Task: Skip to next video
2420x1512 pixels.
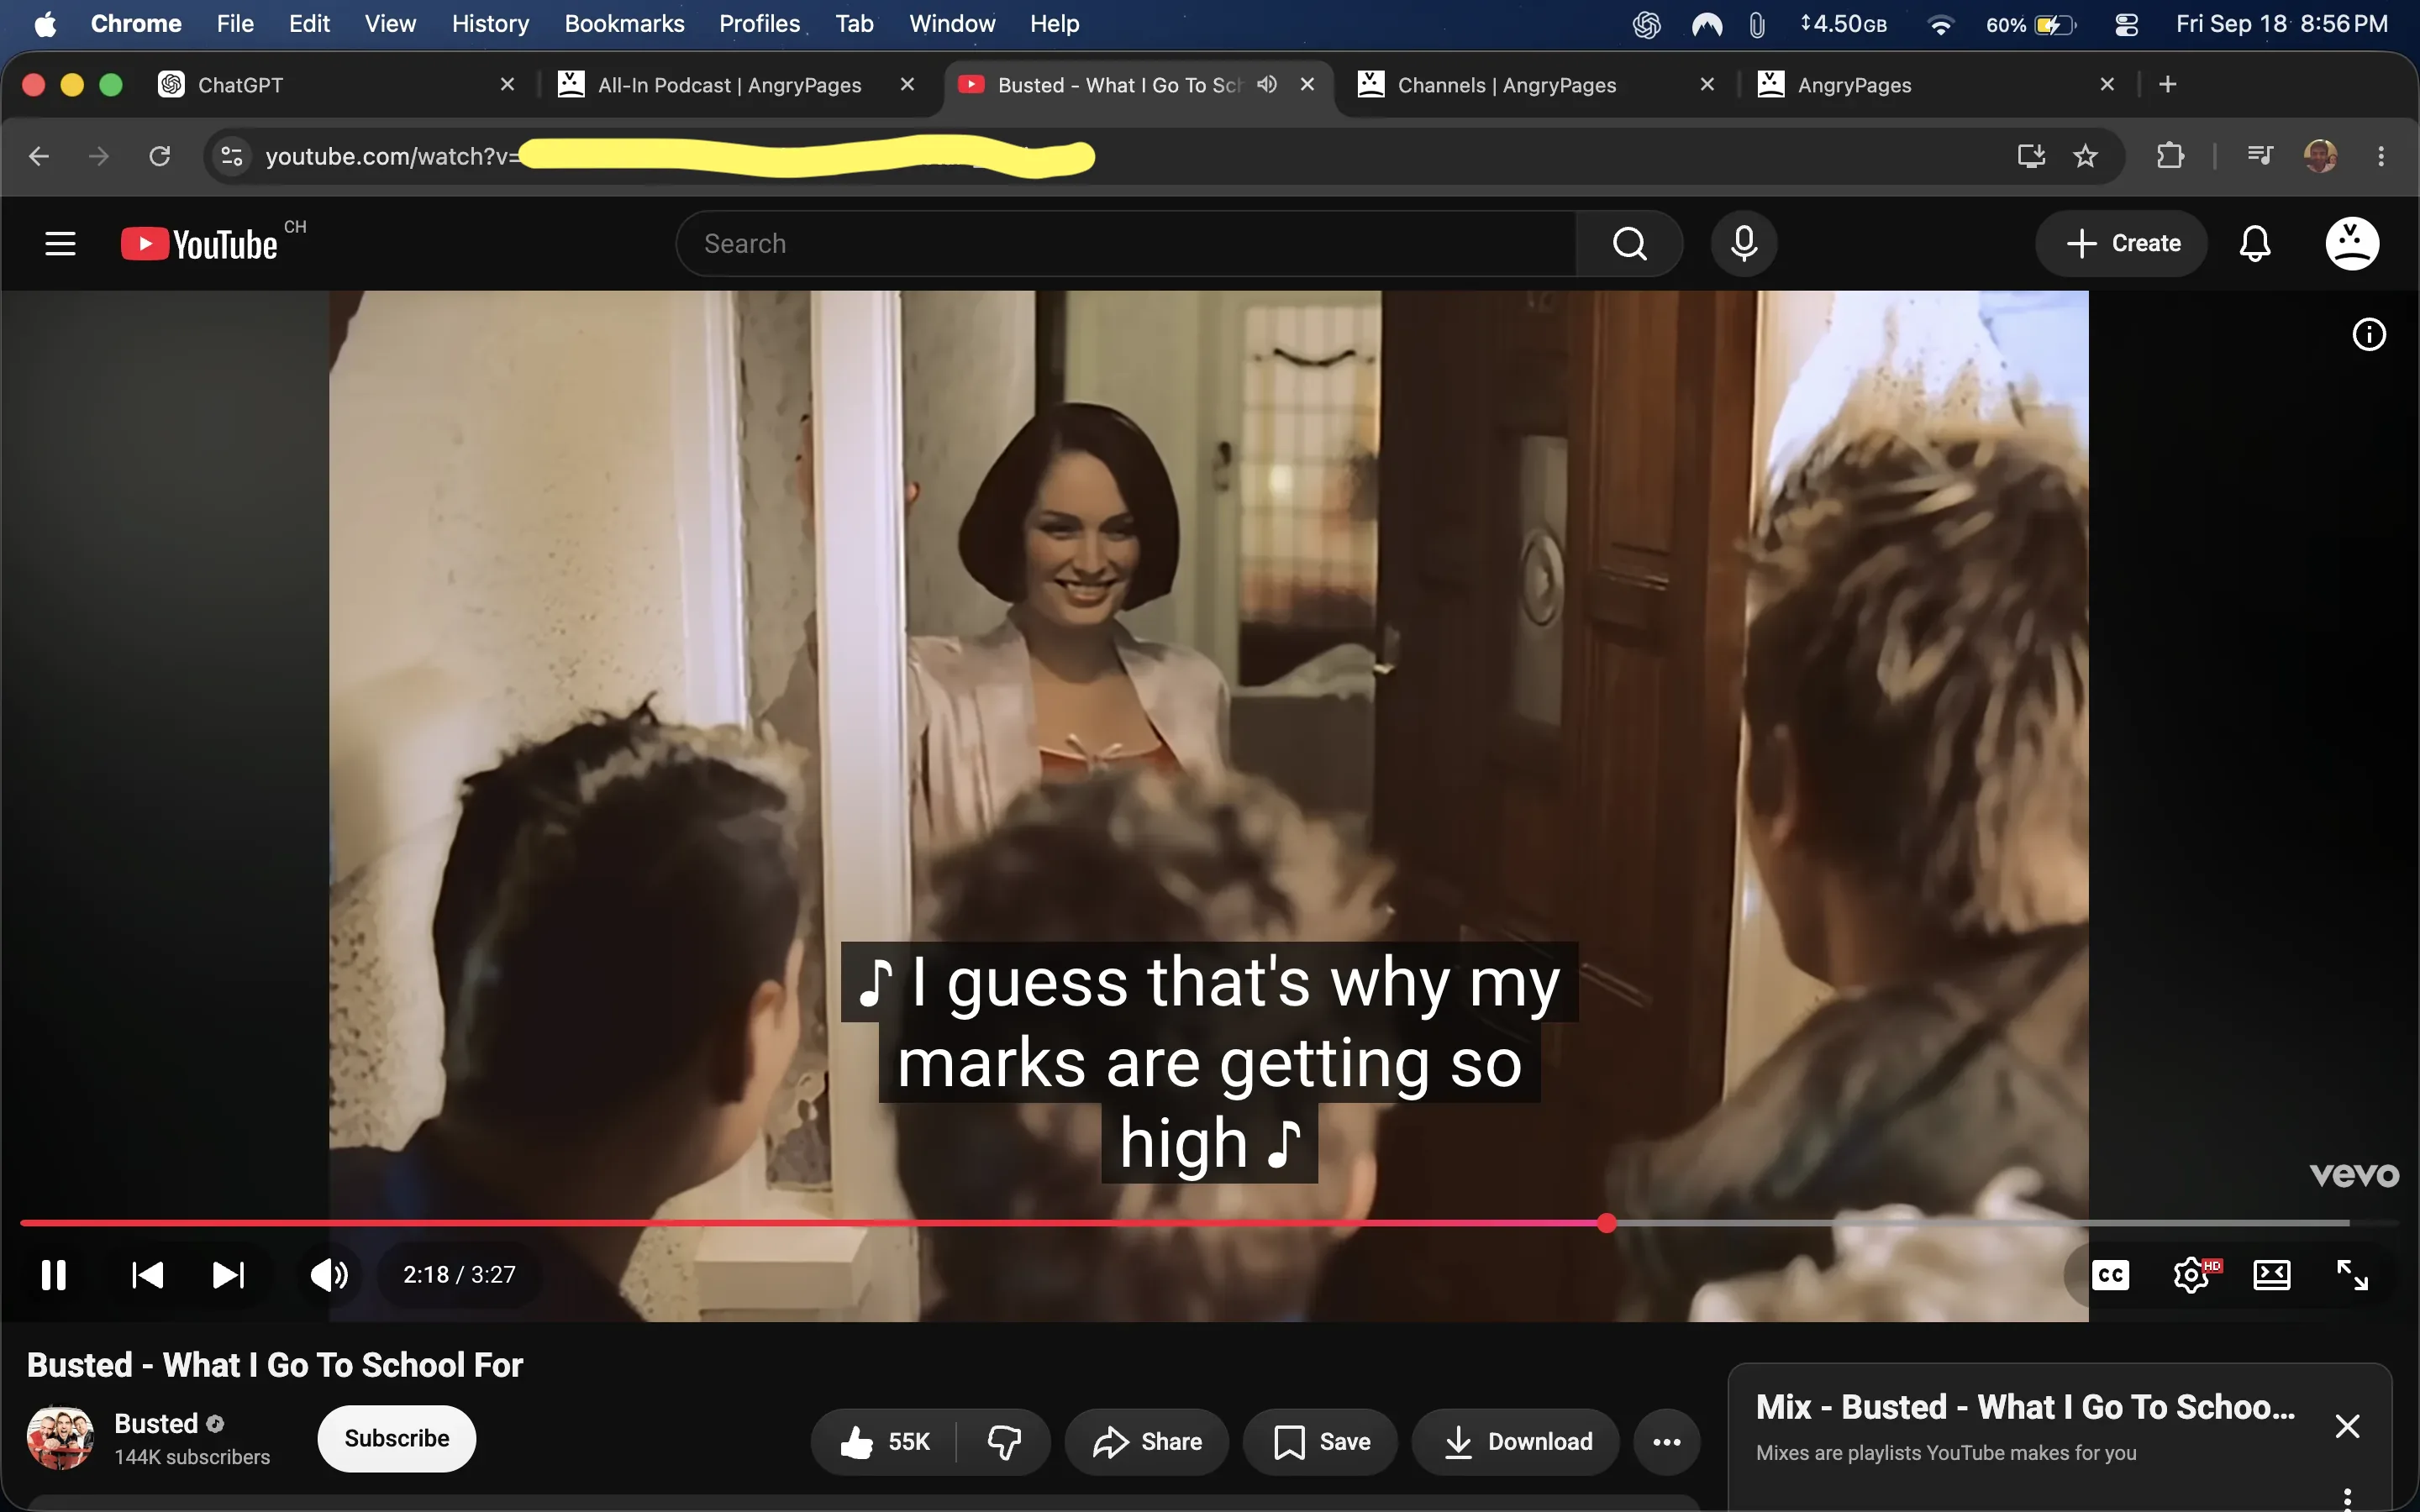Action: click(x=228, y=1274)
